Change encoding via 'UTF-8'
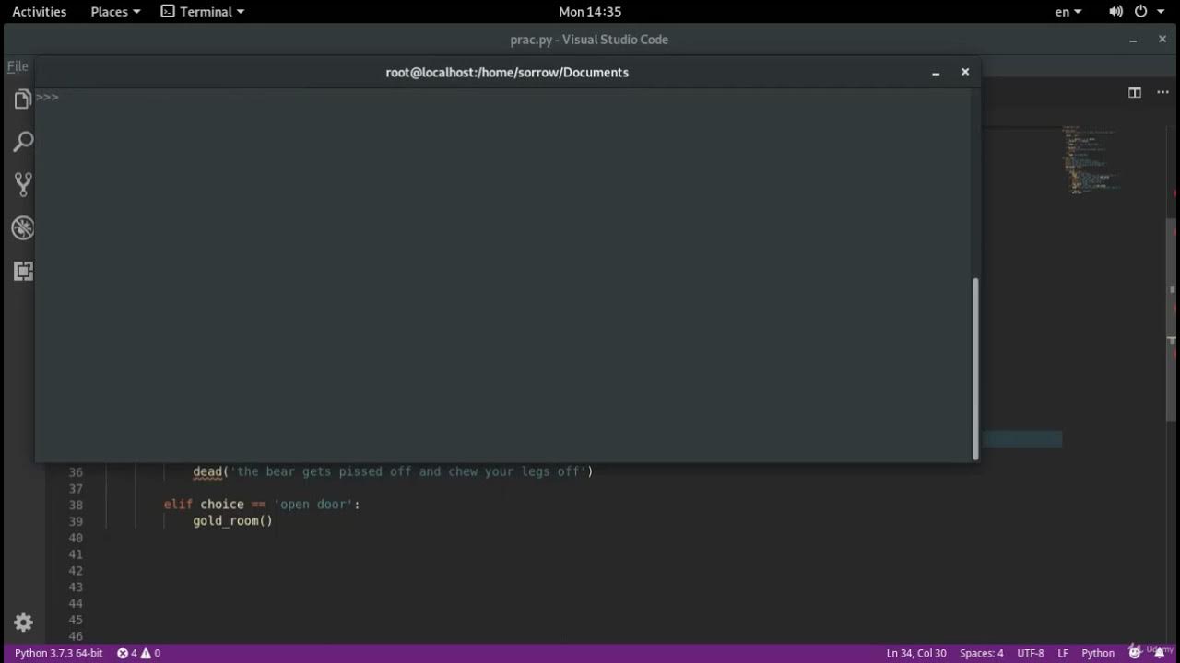The image size is (1180, 663). click(x=1031, y=653)
